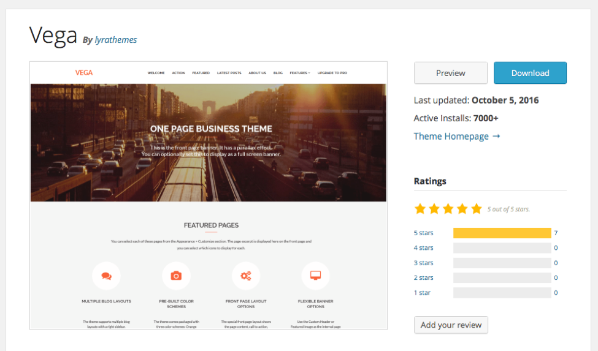
Task: Select ACTION in the preview menu
Action: point(178,73)
